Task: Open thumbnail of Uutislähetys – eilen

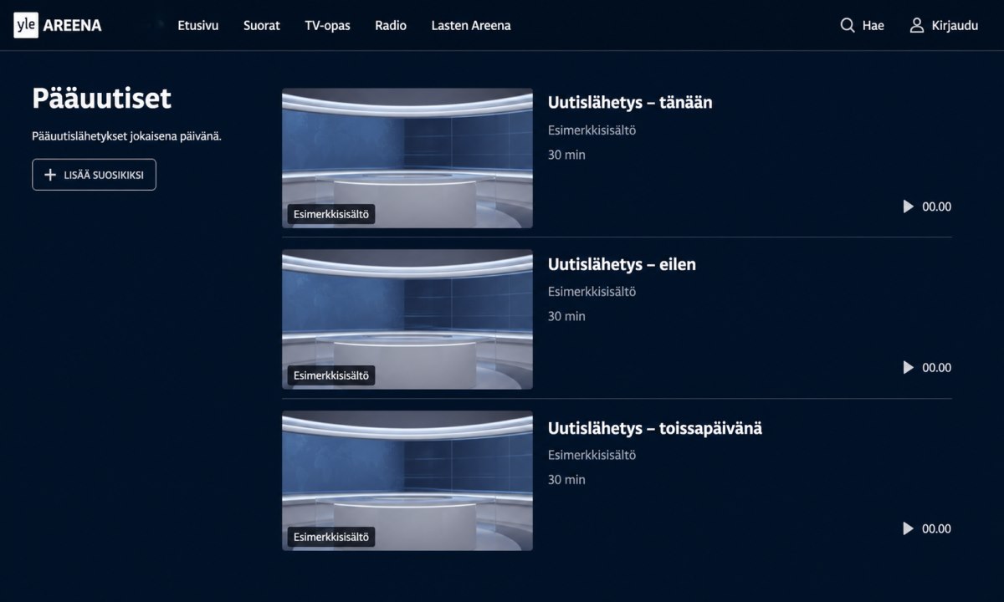Action: click(407, 319)
